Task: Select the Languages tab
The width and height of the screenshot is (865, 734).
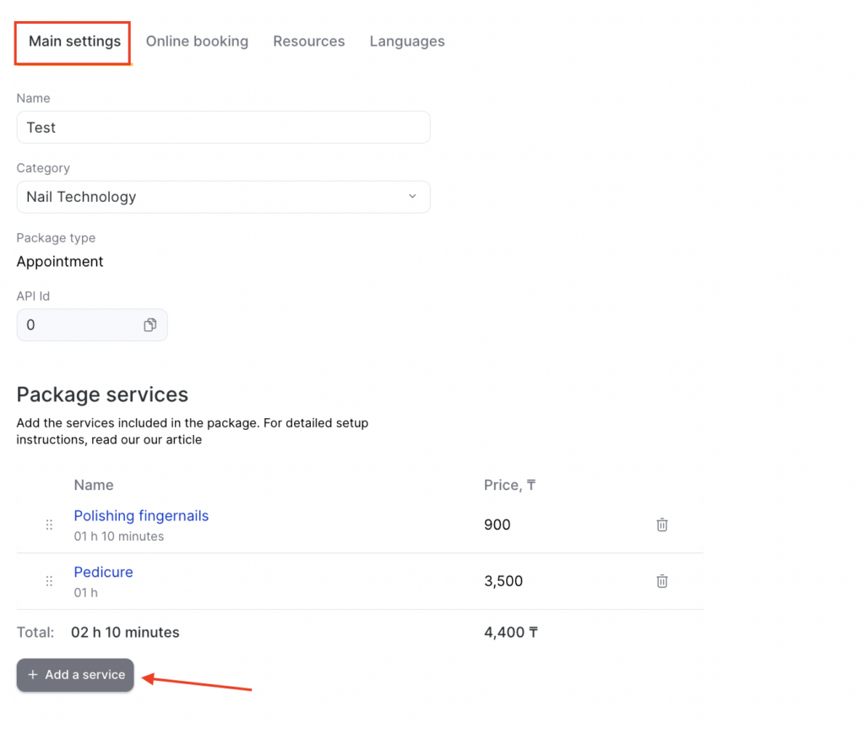Action: (x=407, y=41)
